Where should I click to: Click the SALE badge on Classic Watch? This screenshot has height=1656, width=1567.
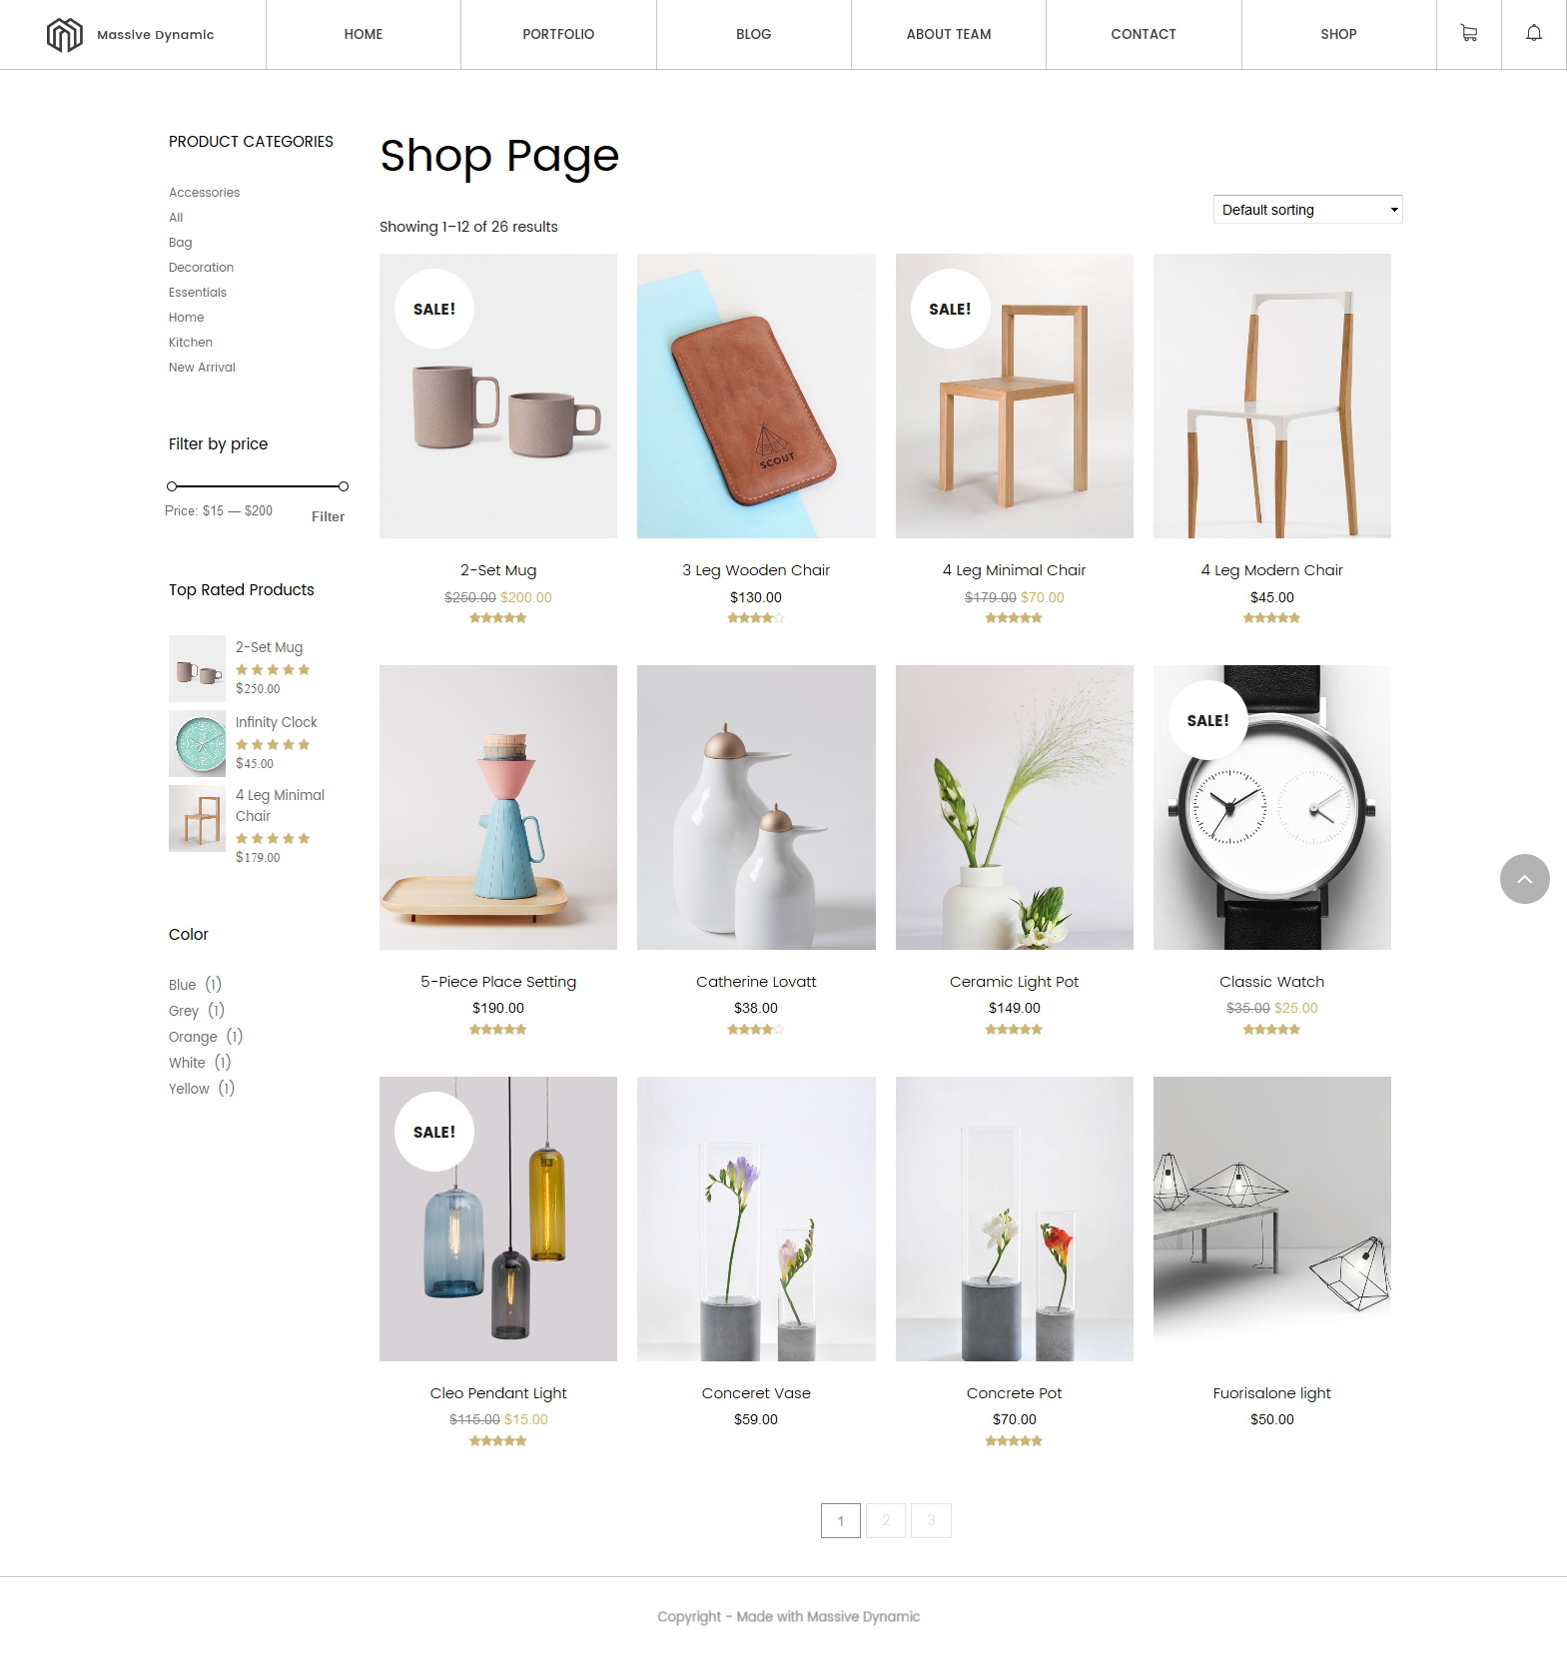1207,720
